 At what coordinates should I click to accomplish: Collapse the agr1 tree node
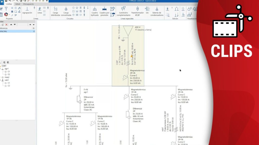1,68
